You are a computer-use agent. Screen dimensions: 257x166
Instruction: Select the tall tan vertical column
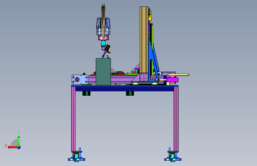click(144, 40)
